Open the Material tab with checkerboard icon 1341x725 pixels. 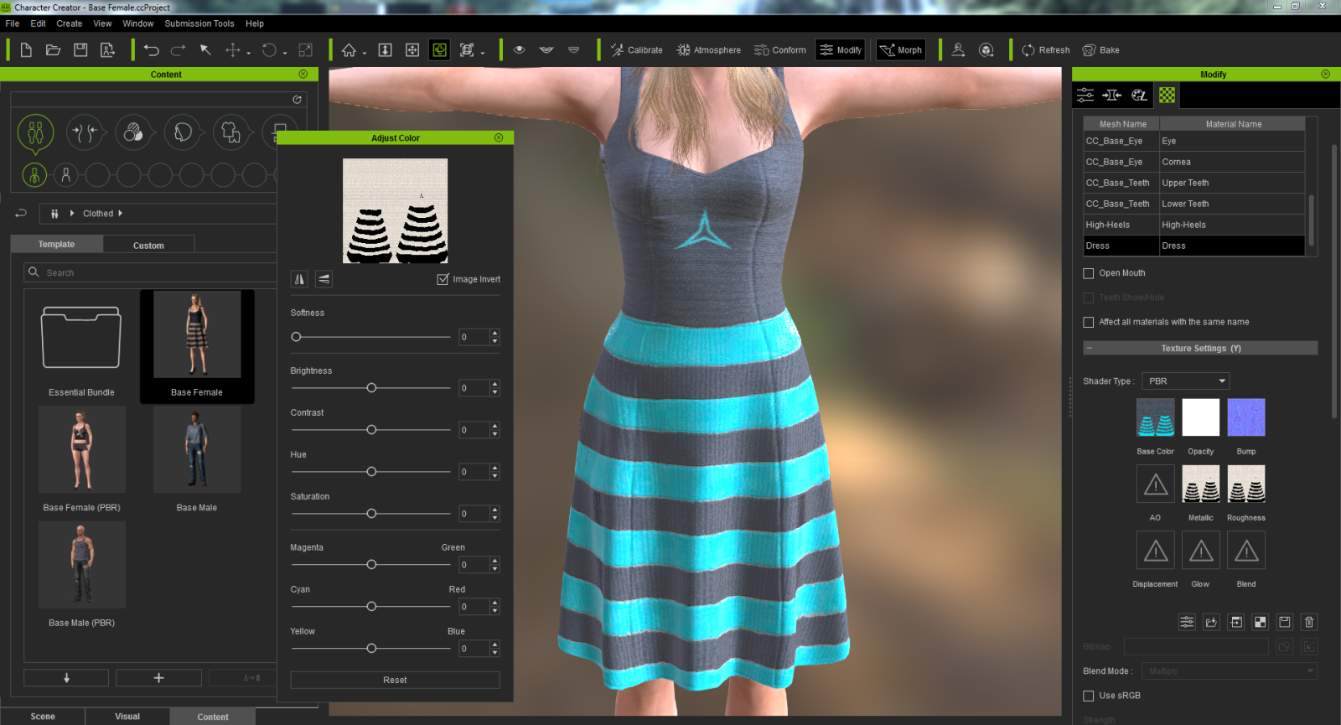[x=1167, y=95]
